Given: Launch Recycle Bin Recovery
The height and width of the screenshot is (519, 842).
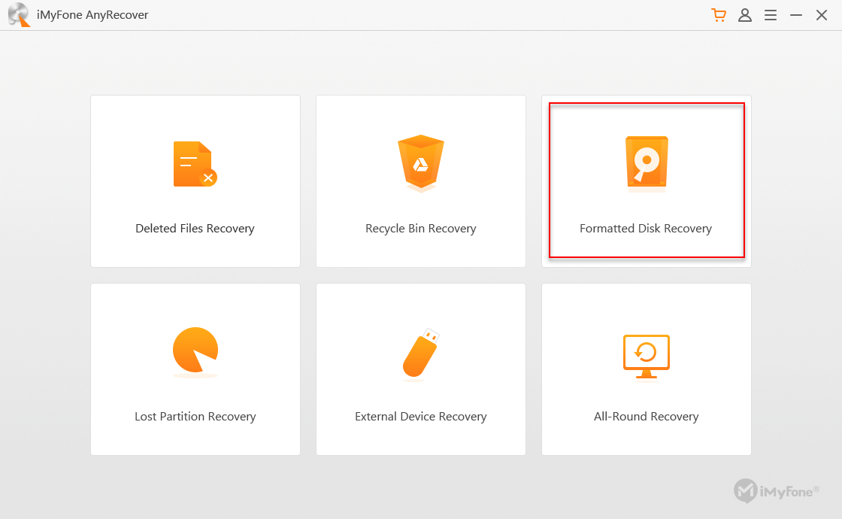Looking at the screenshot, I should 420,181.
